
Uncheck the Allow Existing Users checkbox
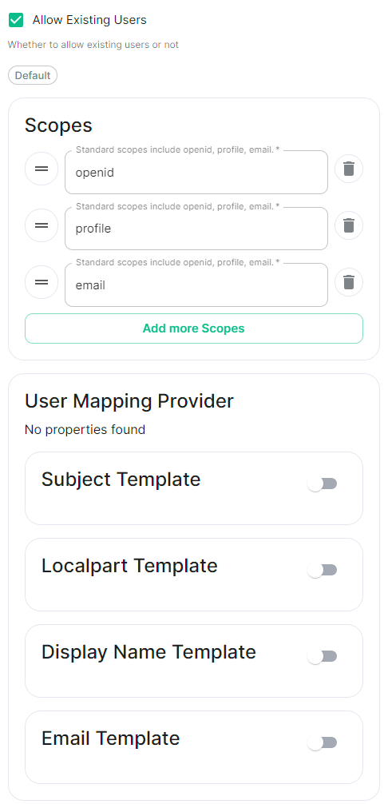click(x=17, y=21)
